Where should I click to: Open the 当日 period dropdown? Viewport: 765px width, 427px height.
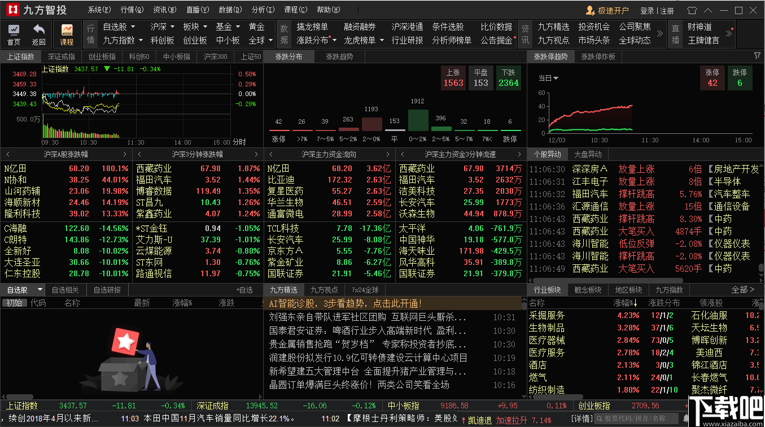(x=548, y=78)
